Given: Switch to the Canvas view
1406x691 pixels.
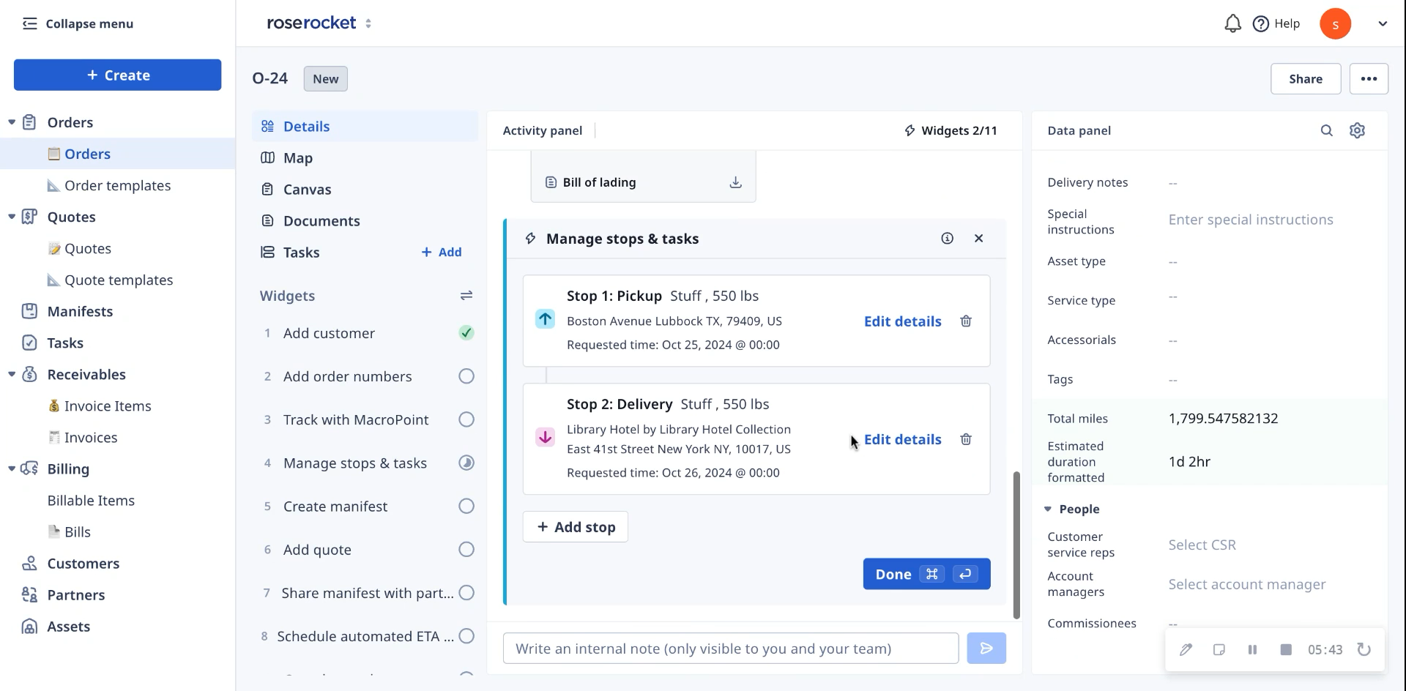Looking at the screenshot, I should pos(365,190).
